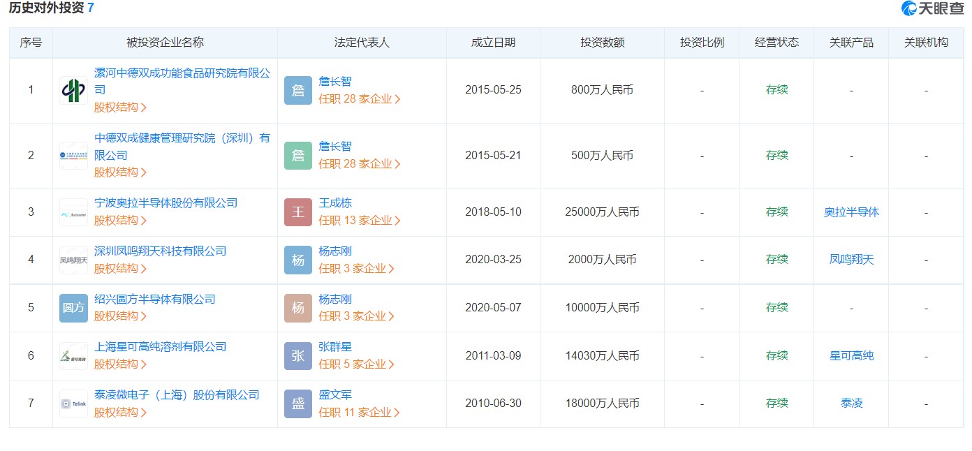
Task: Click the 盛 avatar badge for 盛文军
Action: [298, 404]
